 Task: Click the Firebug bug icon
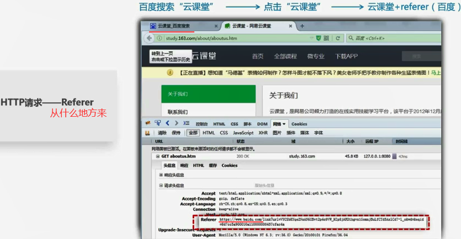click(x=148, y=123)
